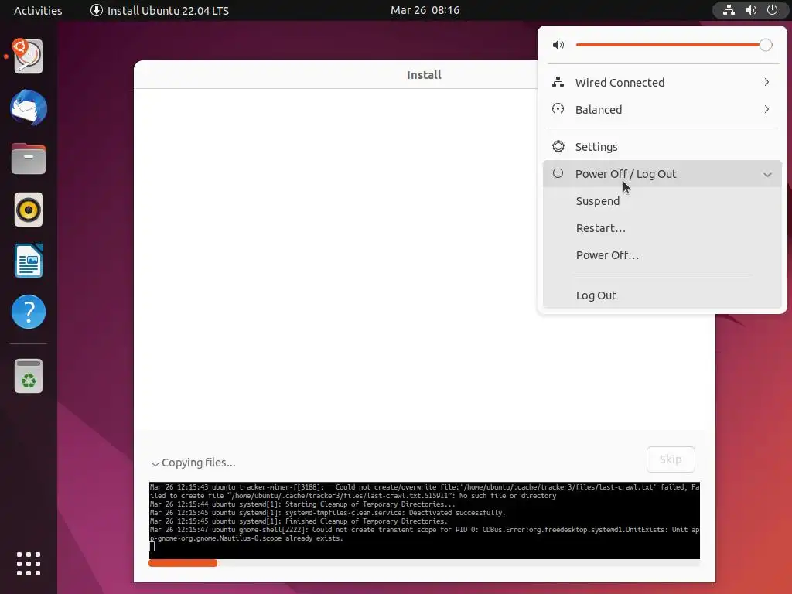Open the Ubuntu installer icon in dock
The width and height of the screenshot is (792, 594).
[x=29, y=56]
